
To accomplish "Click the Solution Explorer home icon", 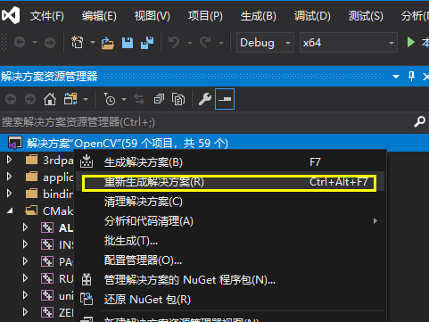I will [x=50, y=99].
